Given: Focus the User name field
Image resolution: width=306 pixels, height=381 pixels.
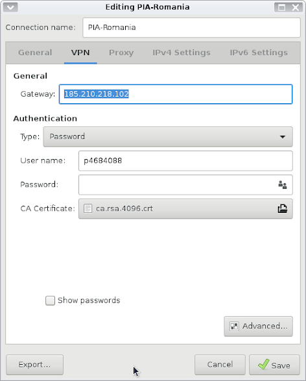Looking at the screenshot, I should (x=185, y=161).
